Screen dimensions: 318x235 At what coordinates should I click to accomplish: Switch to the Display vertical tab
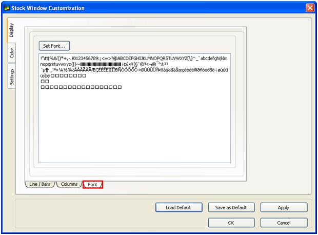tap(12, 32)
